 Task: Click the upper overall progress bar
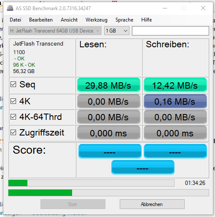point(91,183)
